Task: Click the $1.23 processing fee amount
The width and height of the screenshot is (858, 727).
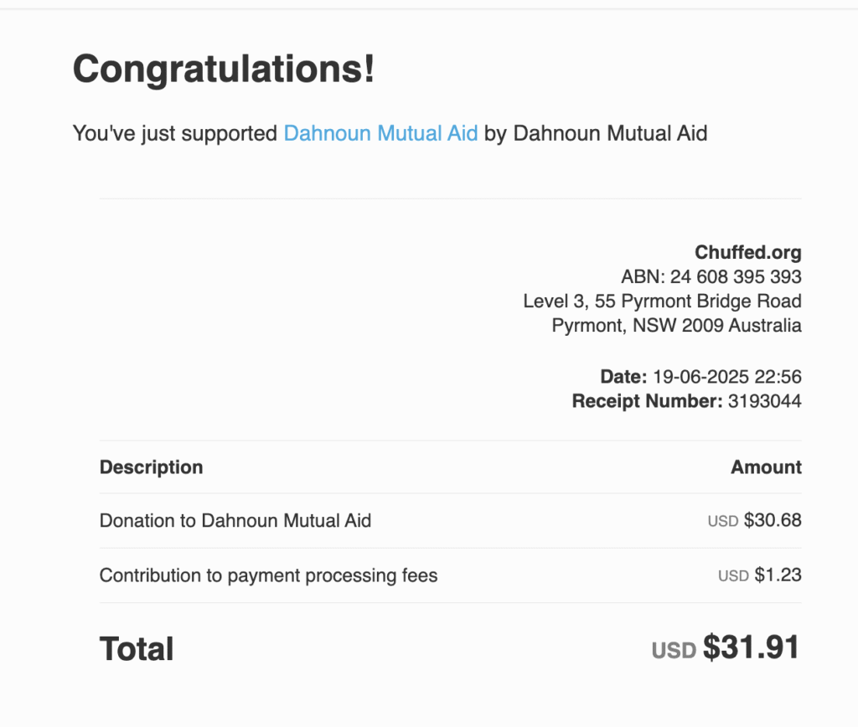Action: 778,575
